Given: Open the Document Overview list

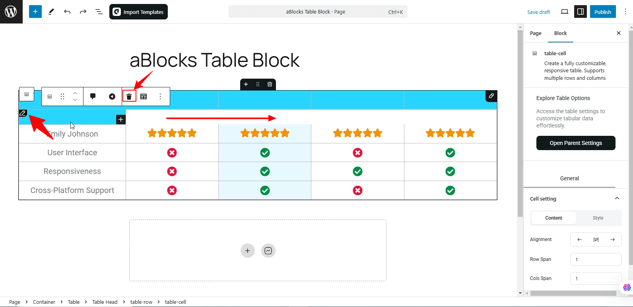Looking at the screenshot, I should point(99,12).
